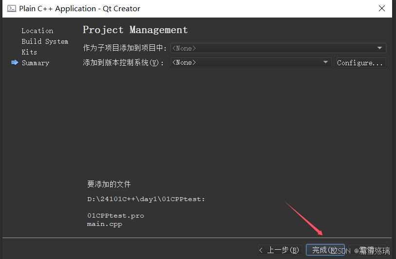
Task: Open the 作为子项目添加到项目中 dropdown
Action: point(278,48)
